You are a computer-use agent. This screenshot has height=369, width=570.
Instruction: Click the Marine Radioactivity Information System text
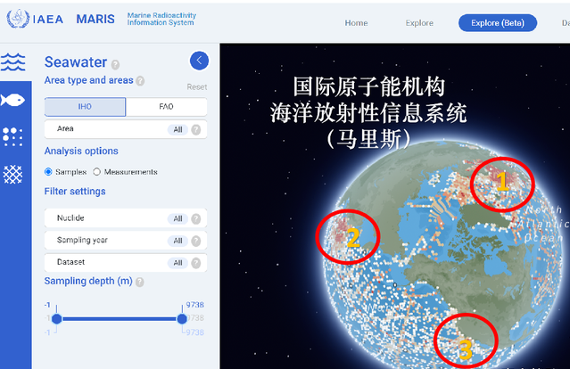[161, 19]
